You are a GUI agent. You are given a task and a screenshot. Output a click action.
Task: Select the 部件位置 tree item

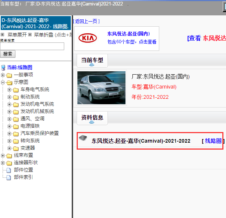coord(23,170)
